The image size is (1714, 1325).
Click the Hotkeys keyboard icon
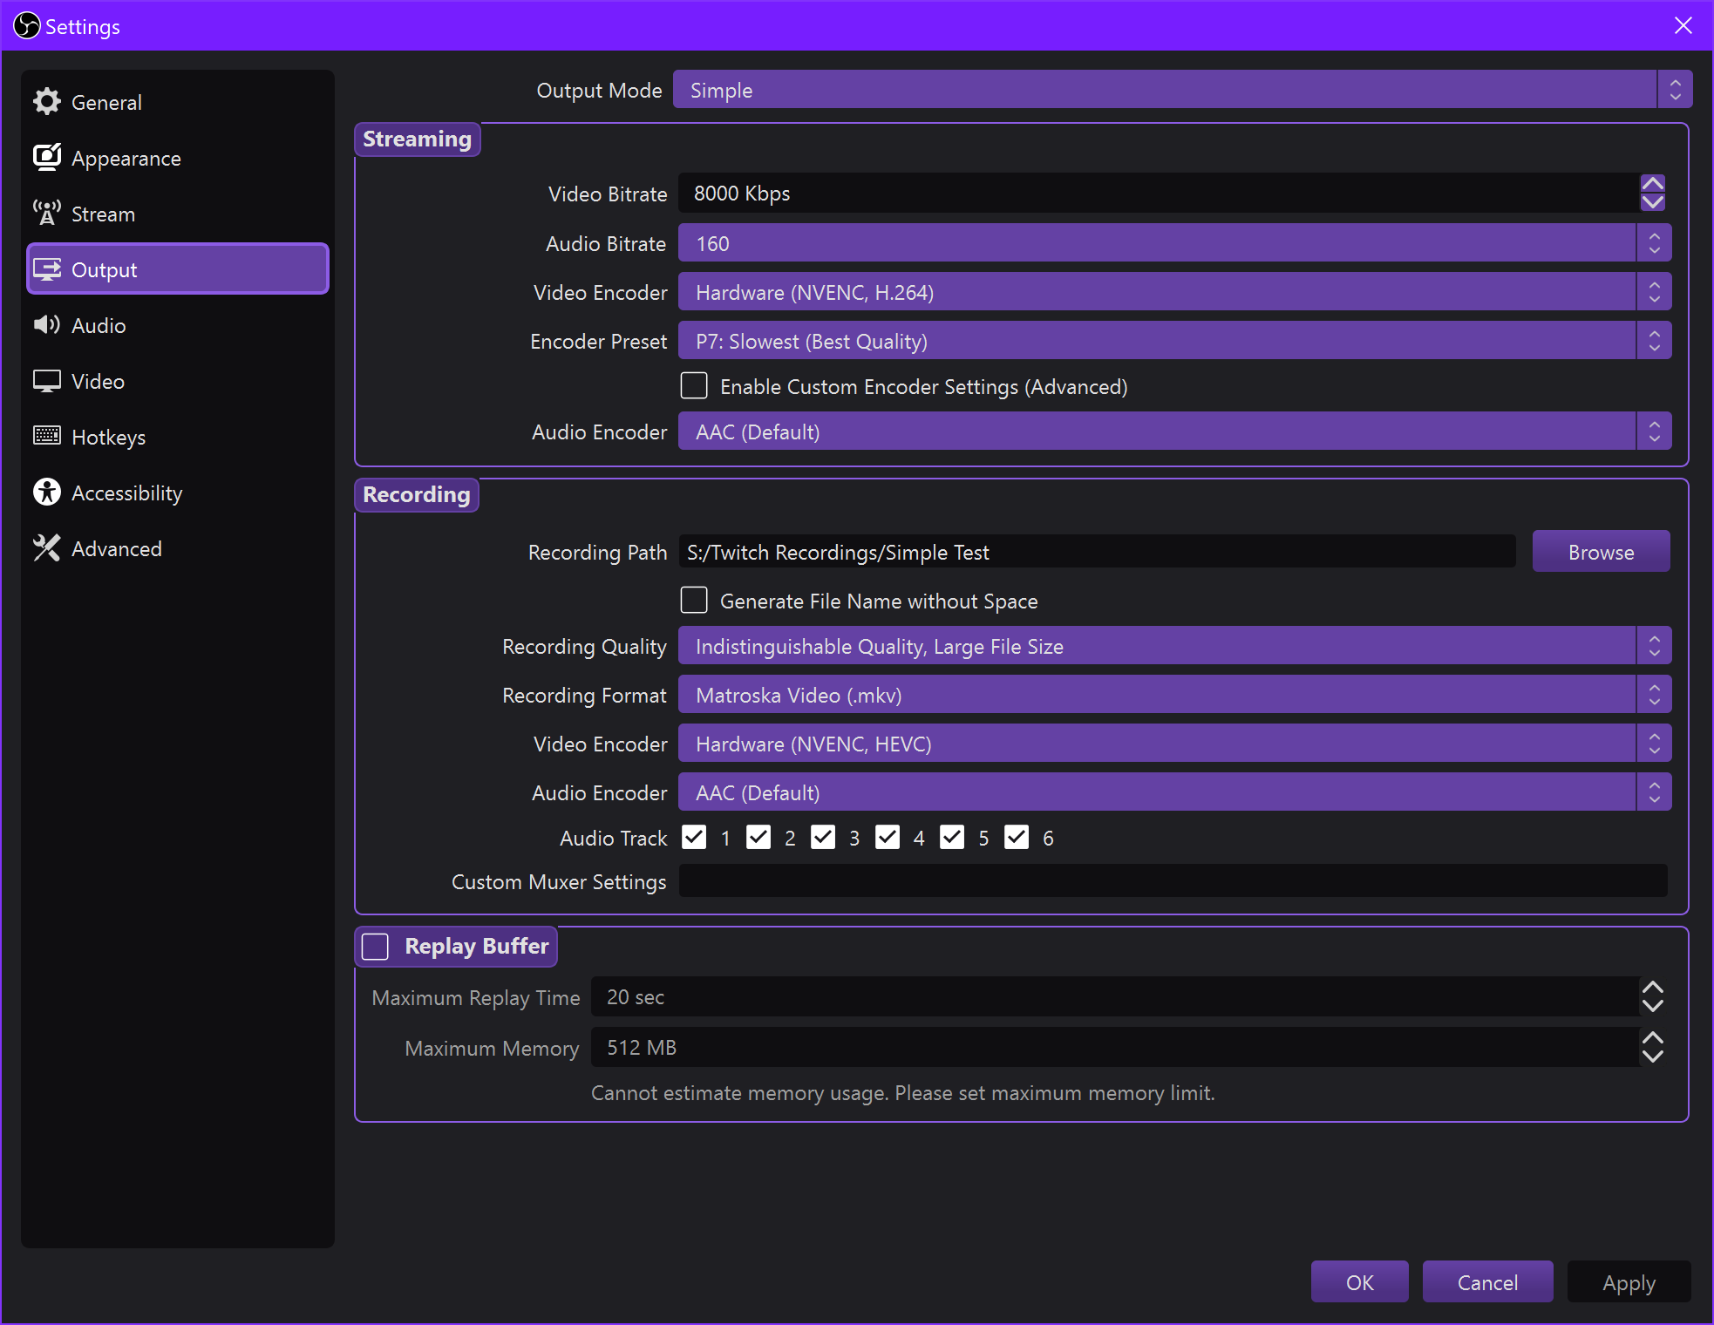pyautogui.click(x=47, y=437)
